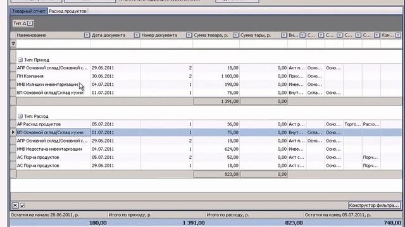Click the selected row's current-row arrow indicator
The image size is (405, 227).
point(13,132)
